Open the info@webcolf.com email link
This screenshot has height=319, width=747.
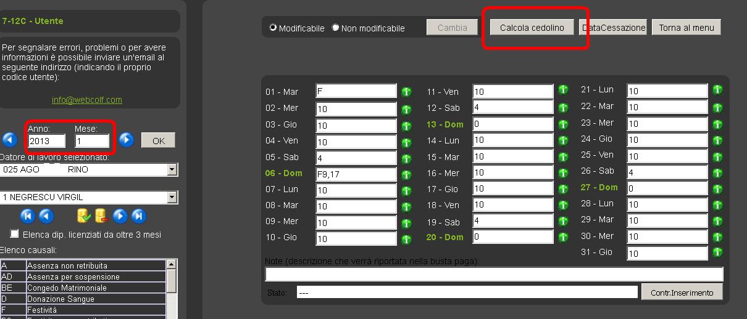pyautogui.click(x=87, y=100)
